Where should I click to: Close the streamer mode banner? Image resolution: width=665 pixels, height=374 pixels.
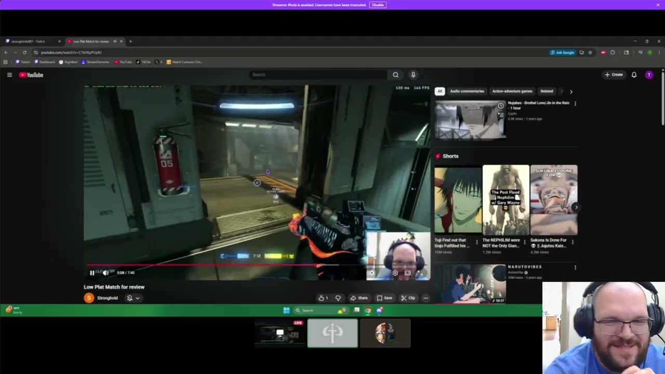[658, 5]
